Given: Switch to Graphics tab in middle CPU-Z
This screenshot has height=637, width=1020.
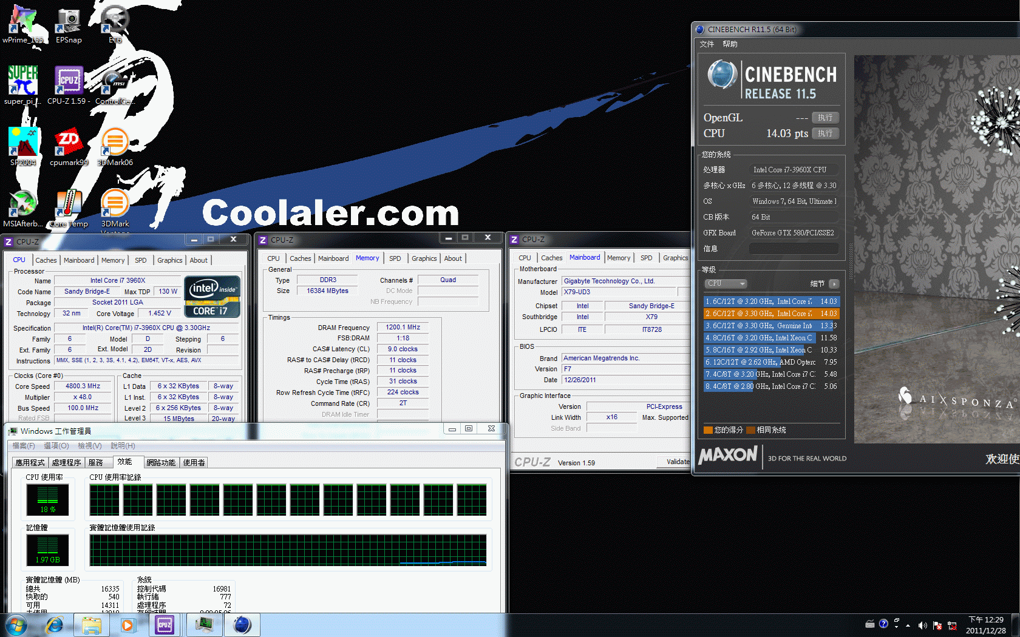Looking at the screenshot, I should (424, 258).
